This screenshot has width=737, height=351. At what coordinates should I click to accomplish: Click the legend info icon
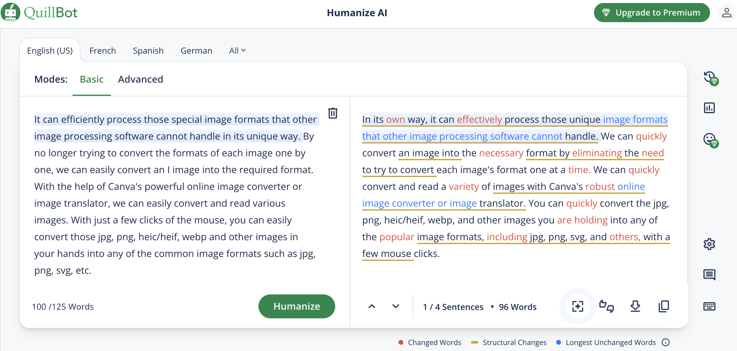coord(666,342)
